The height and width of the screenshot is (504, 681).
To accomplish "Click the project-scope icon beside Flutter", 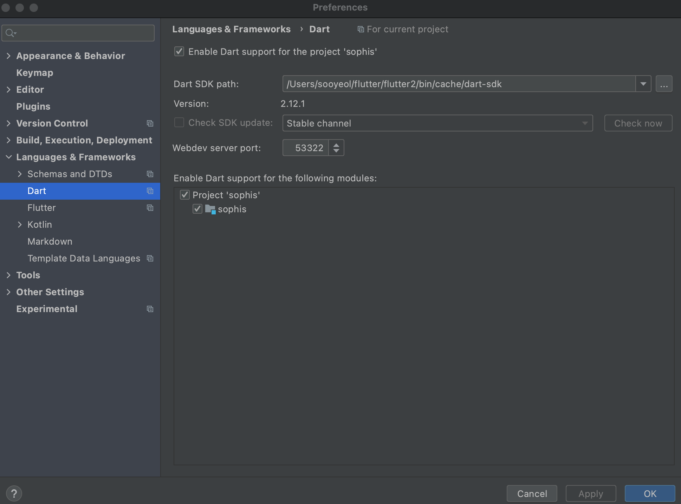I will point(150,208).
